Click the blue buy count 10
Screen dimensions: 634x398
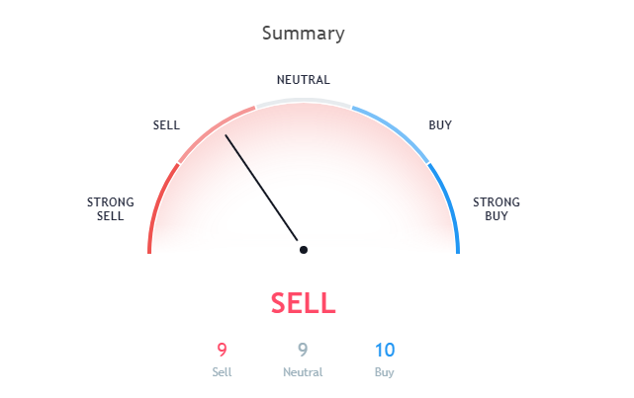coord(385,350)
